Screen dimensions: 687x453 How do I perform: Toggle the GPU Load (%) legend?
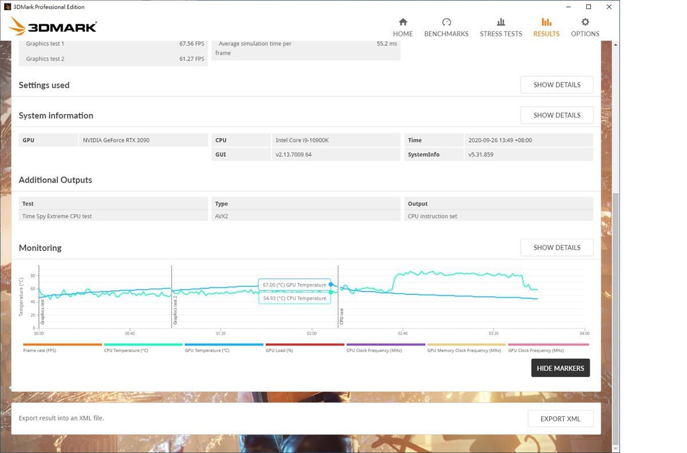(279, 350)
